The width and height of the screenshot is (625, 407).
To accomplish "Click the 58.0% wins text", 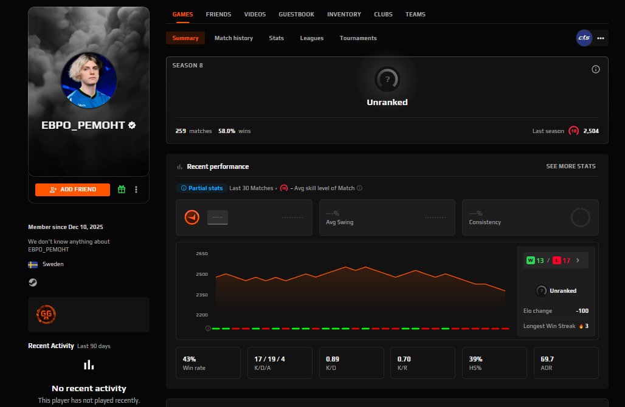I will (235, 131).
